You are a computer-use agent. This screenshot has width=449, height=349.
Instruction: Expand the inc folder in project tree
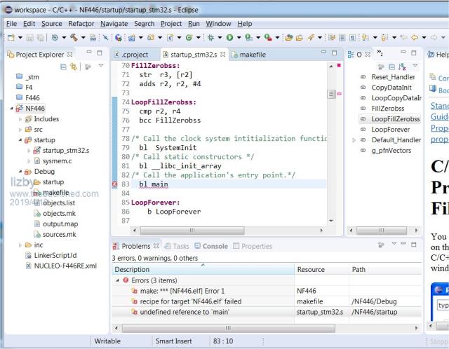(x=20, y=245)
